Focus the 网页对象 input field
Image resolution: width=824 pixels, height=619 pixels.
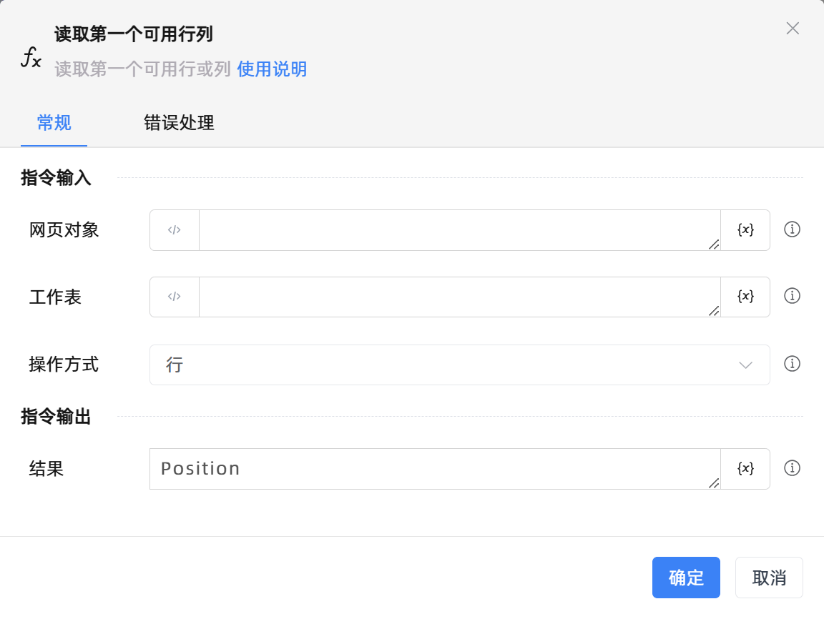click(x=459, y=230)
